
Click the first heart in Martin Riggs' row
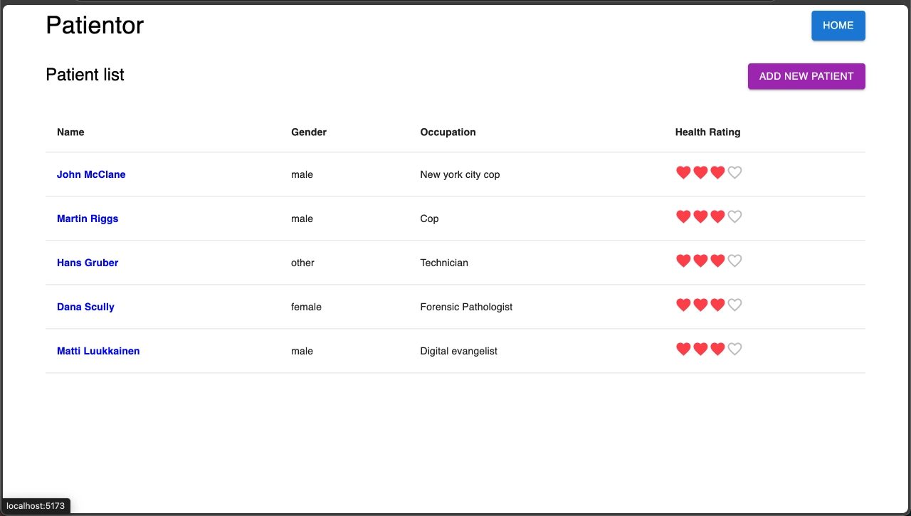point(683,216)
